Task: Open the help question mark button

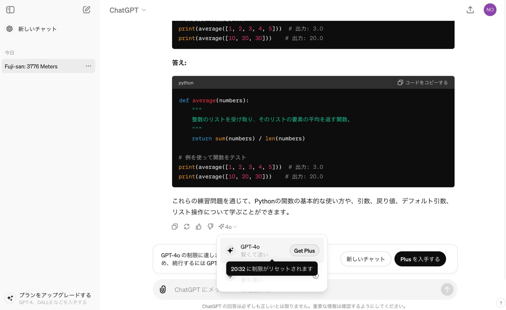Action: (x=500, y=303)
